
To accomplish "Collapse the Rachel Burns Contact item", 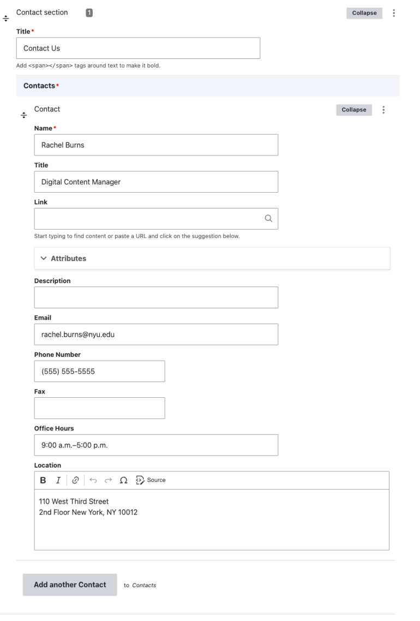I will point(353,110).
